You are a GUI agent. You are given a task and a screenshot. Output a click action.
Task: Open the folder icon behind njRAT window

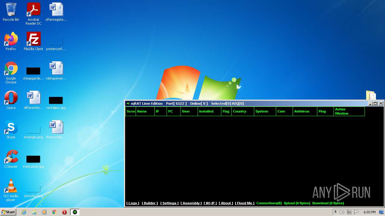[x=371, y=95]
